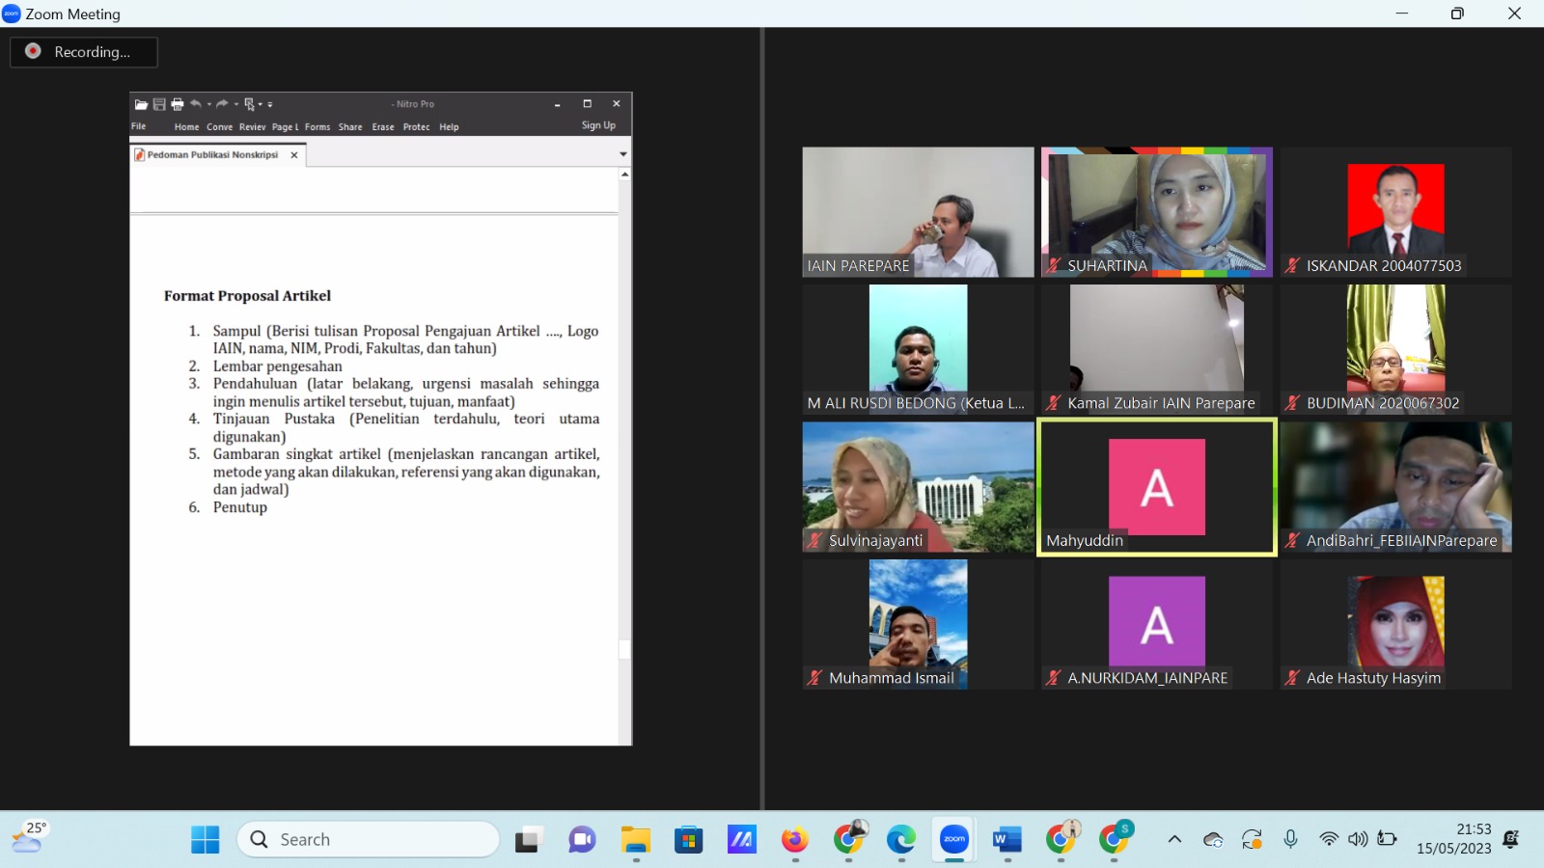Click the Undo arrow in Nitro Pro

coord(196,104)
